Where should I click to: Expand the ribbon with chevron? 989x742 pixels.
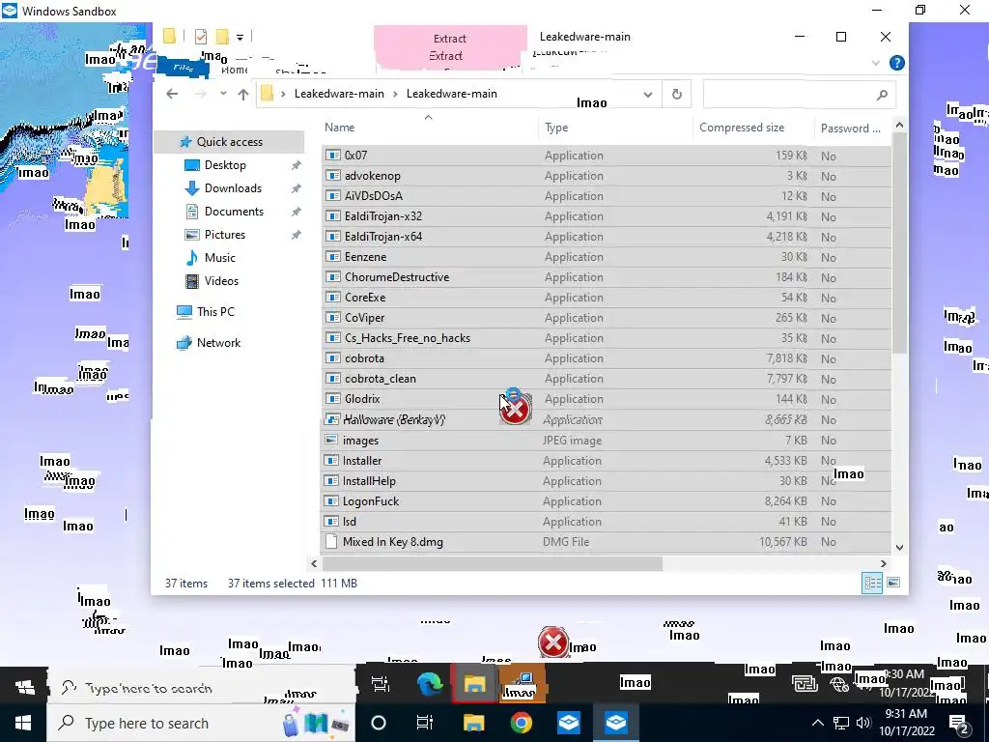coord(875,63)
